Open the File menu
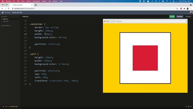The width and height of the screenshot is (193, 109). 14,1
